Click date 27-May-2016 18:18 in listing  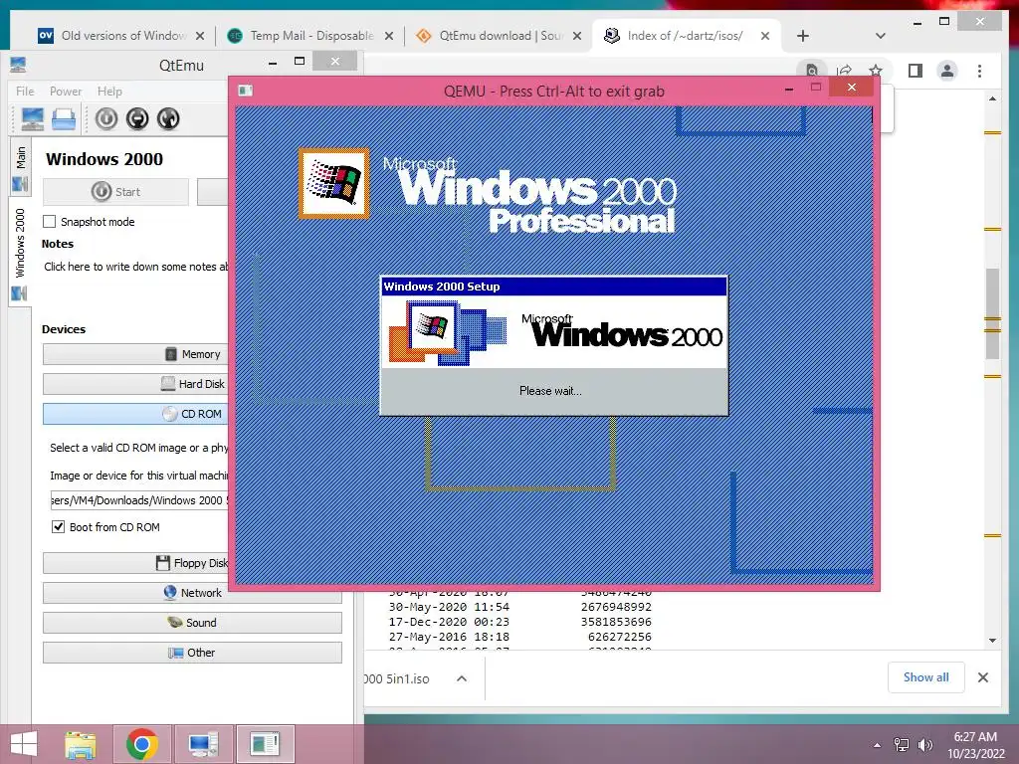[449, 637]
